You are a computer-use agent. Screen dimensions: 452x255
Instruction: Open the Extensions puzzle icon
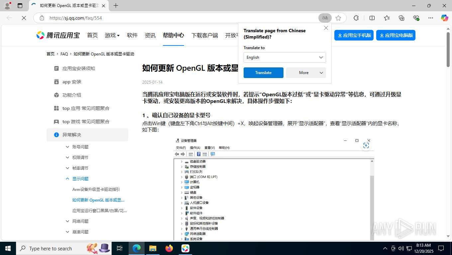coord(356,18)
